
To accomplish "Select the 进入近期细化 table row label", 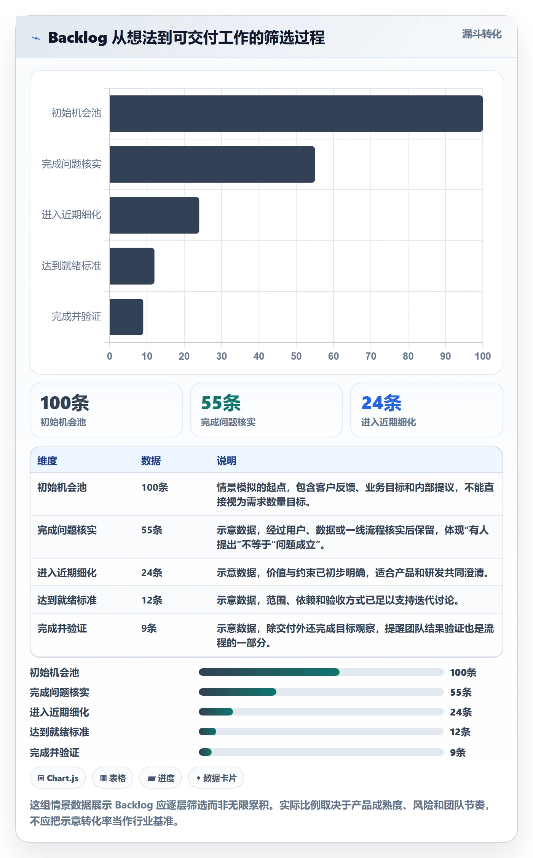I will tap(67, 573).
